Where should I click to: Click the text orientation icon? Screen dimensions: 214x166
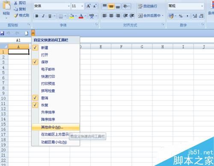tap(125, 6)
